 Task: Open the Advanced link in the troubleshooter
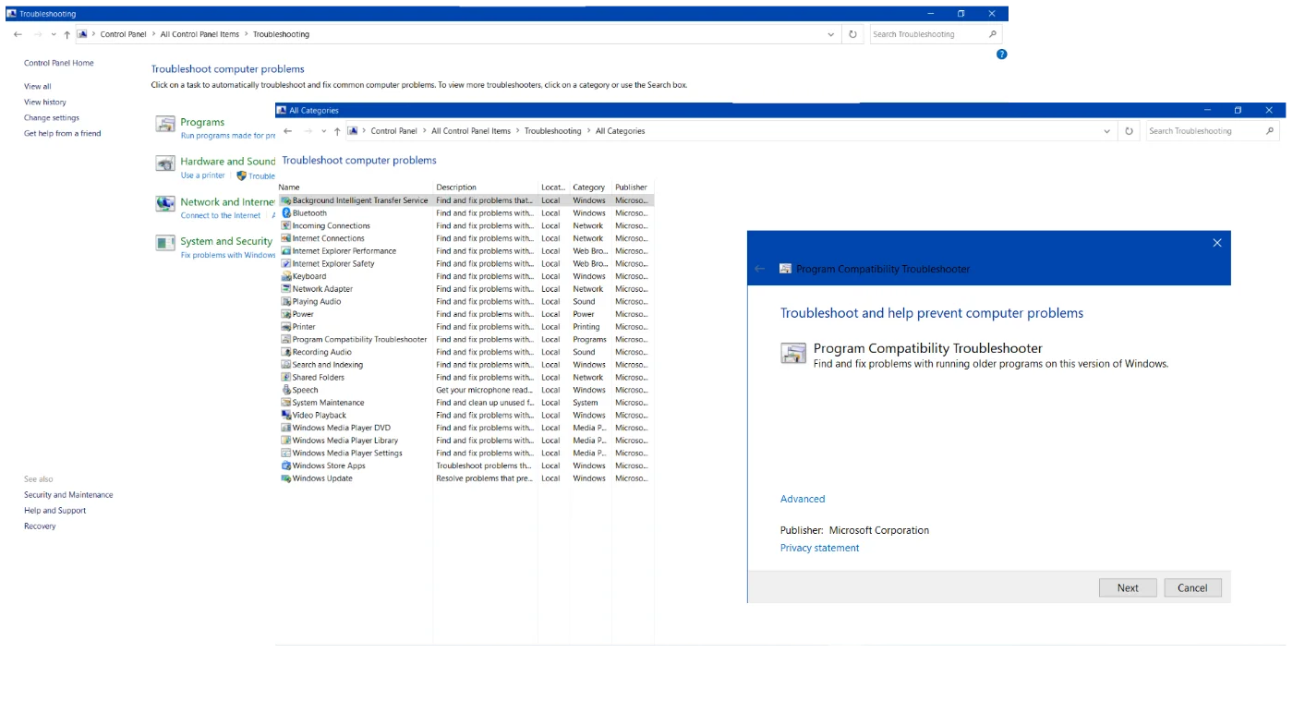point(802,500)
